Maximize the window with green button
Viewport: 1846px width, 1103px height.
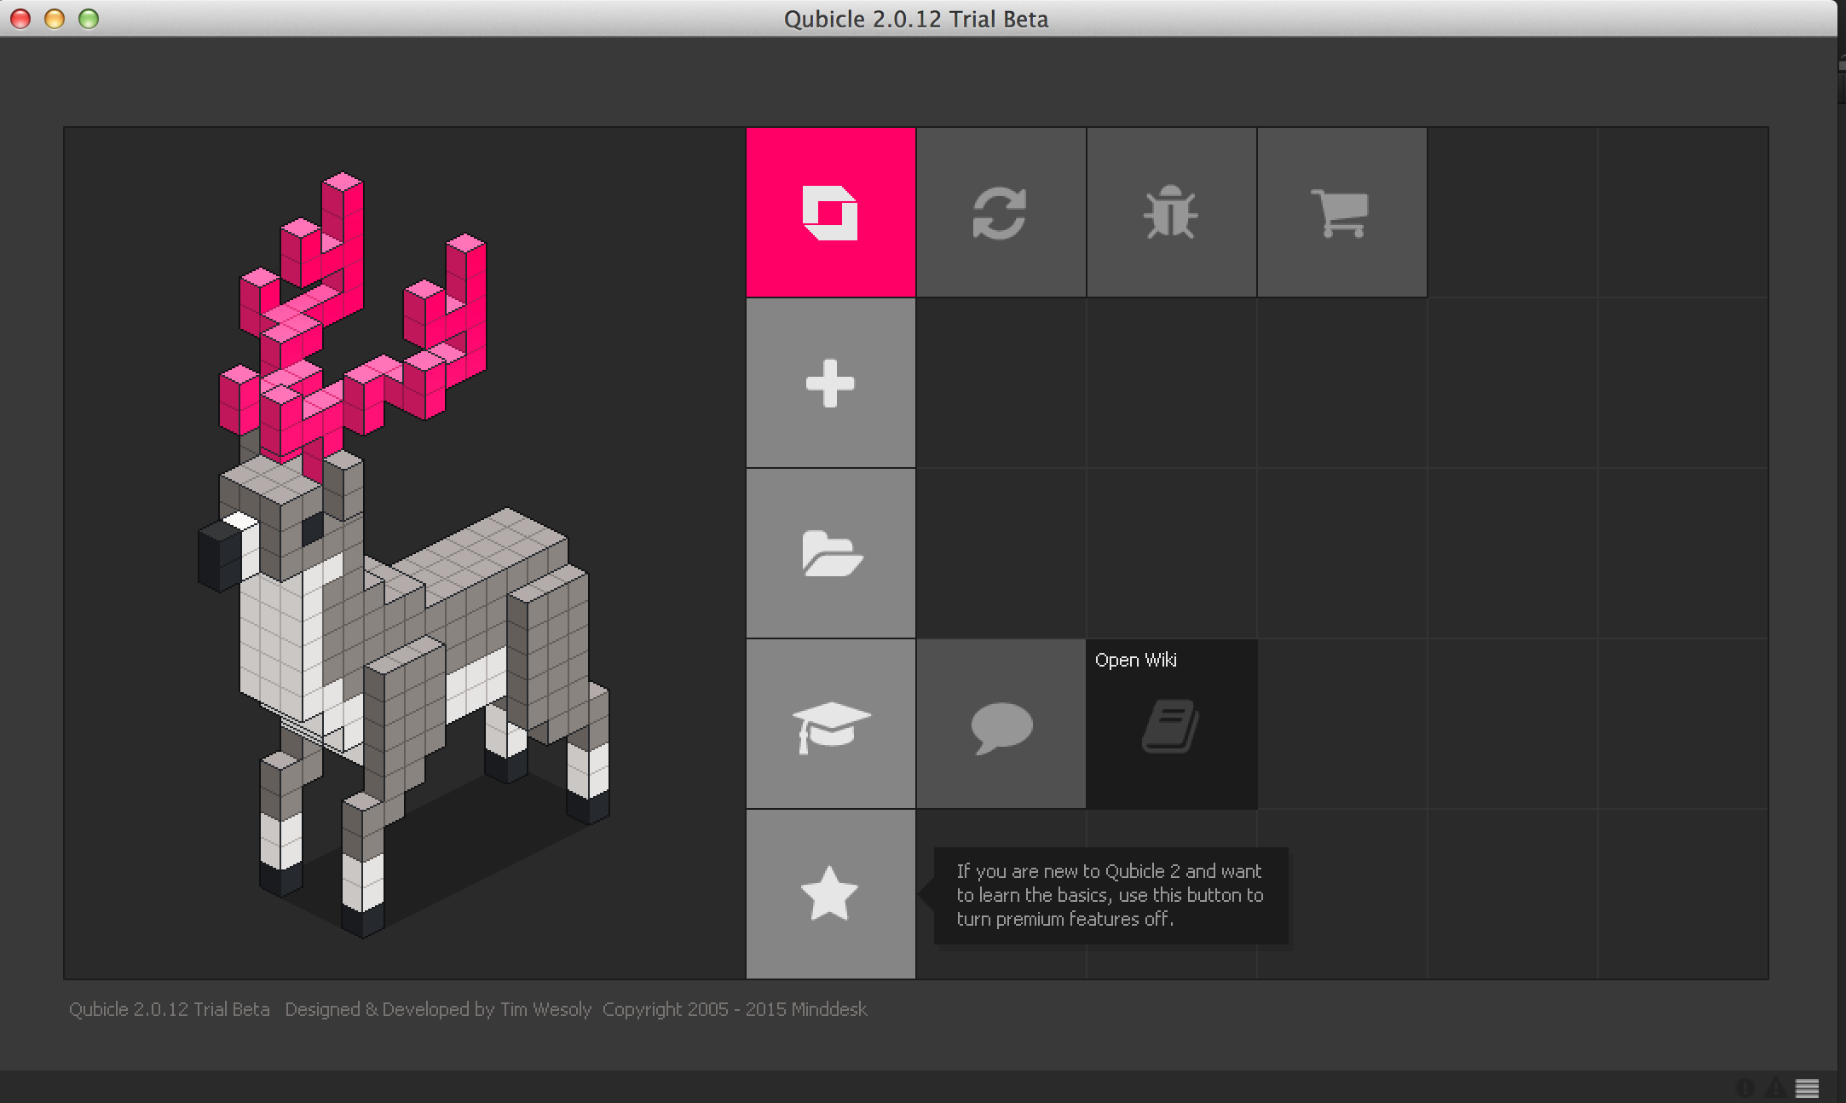89,19
